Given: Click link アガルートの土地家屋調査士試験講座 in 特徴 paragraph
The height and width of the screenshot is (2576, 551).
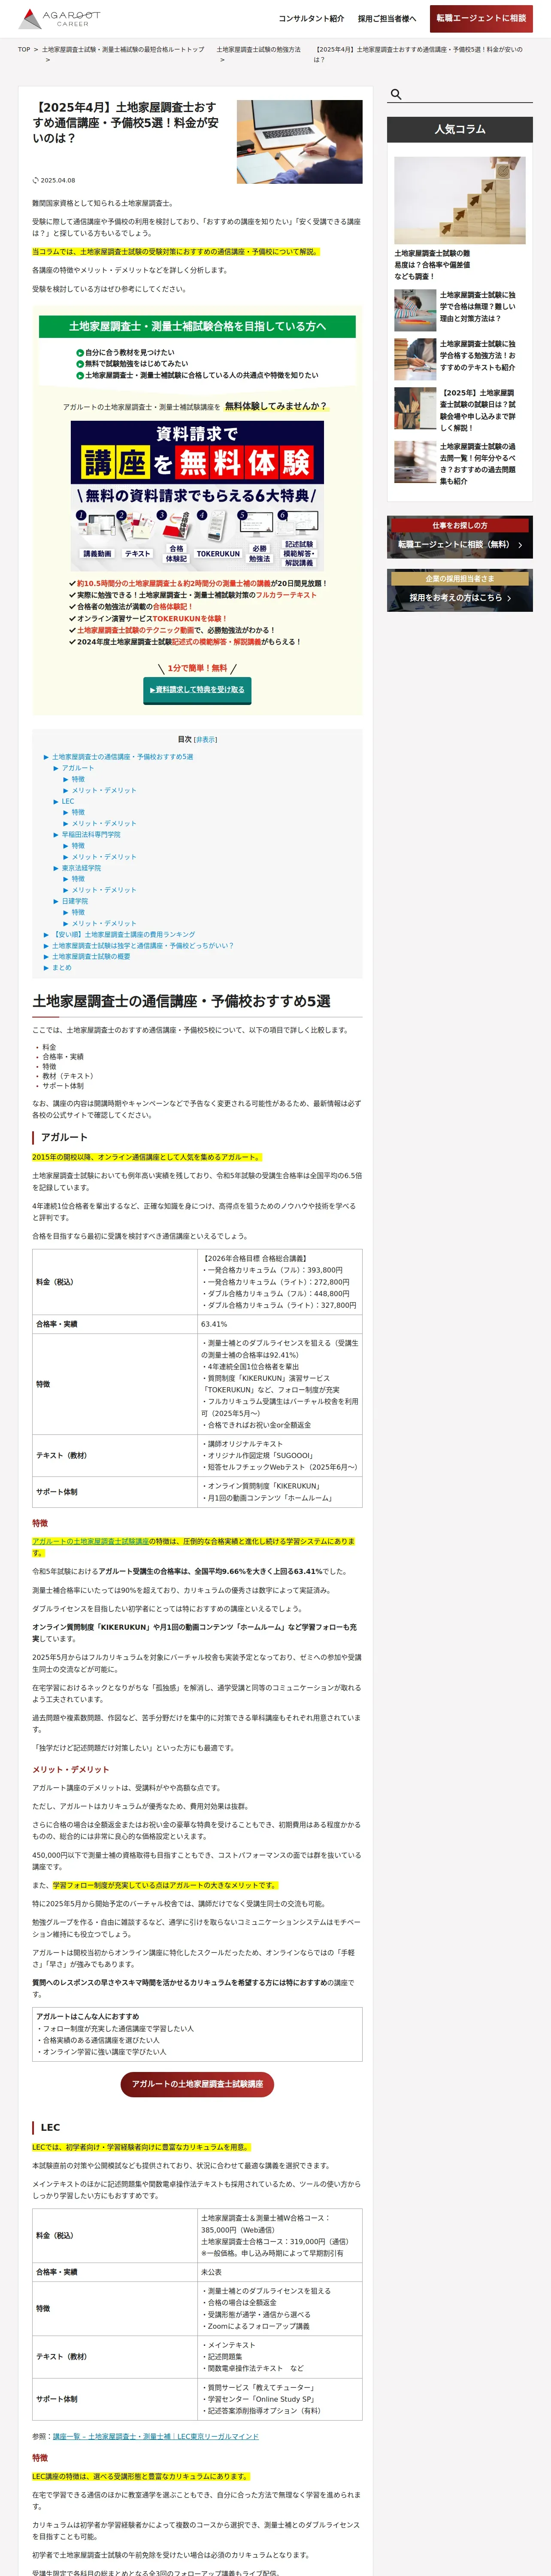Looking at the screenshot, I should pyautogui.click(x=90, y=1541).
